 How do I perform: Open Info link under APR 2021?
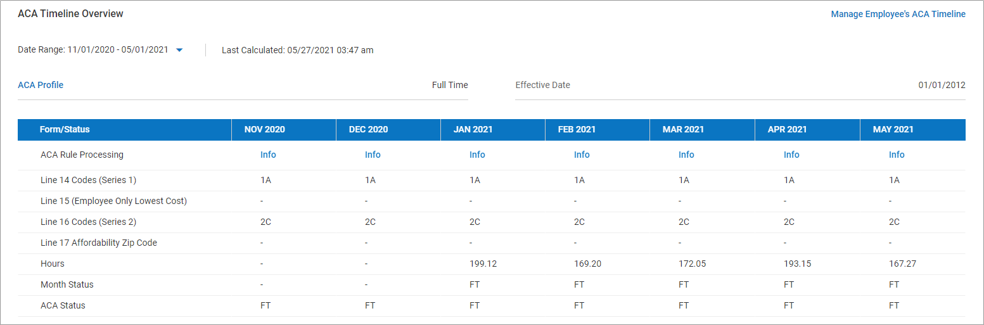pos(791,155)
